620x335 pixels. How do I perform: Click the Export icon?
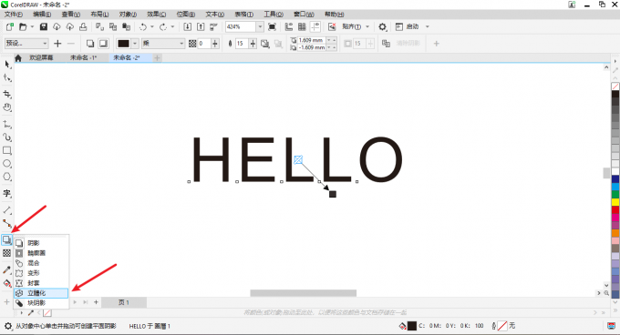point(201,26)
